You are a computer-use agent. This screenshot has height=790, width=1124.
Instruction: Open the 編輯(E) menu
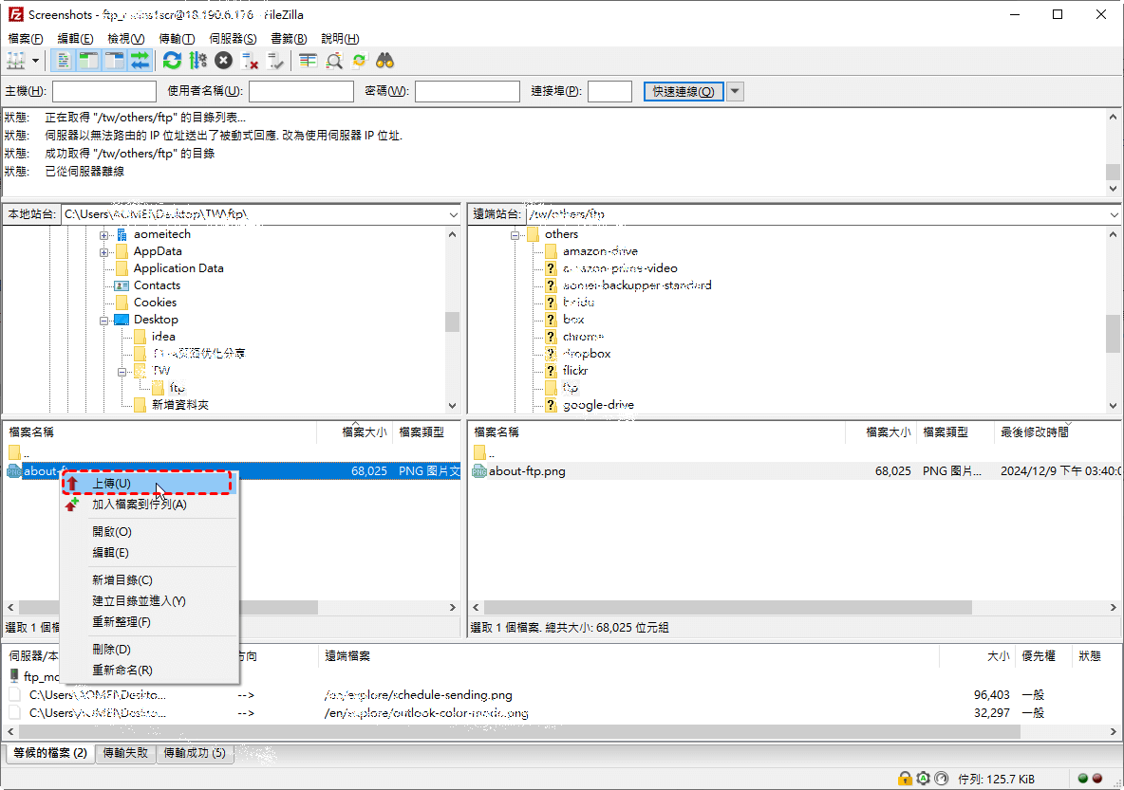tap(75, 39)
